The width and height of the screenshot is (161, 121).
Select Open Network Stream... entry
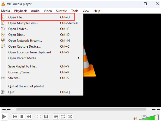click(42, 40)
